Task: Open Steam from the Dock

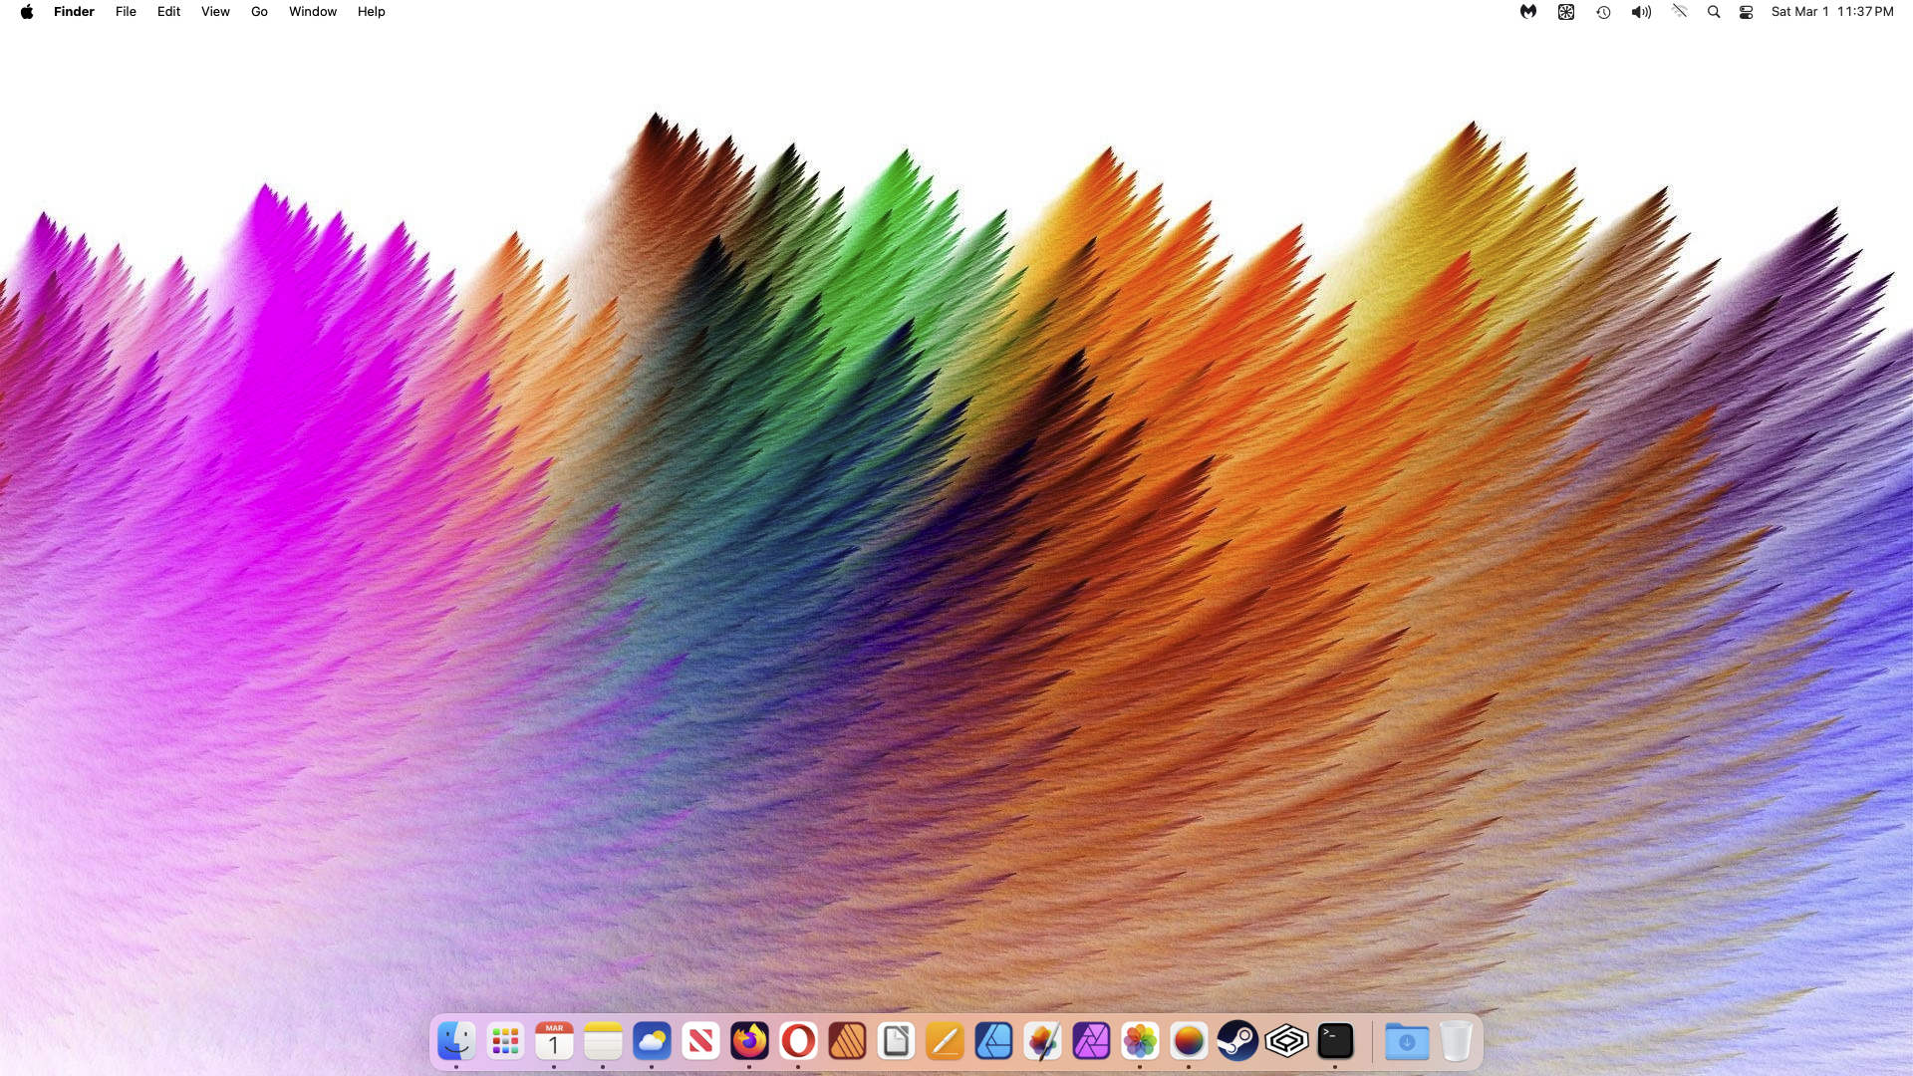Action: (x=1237, y=1042)
